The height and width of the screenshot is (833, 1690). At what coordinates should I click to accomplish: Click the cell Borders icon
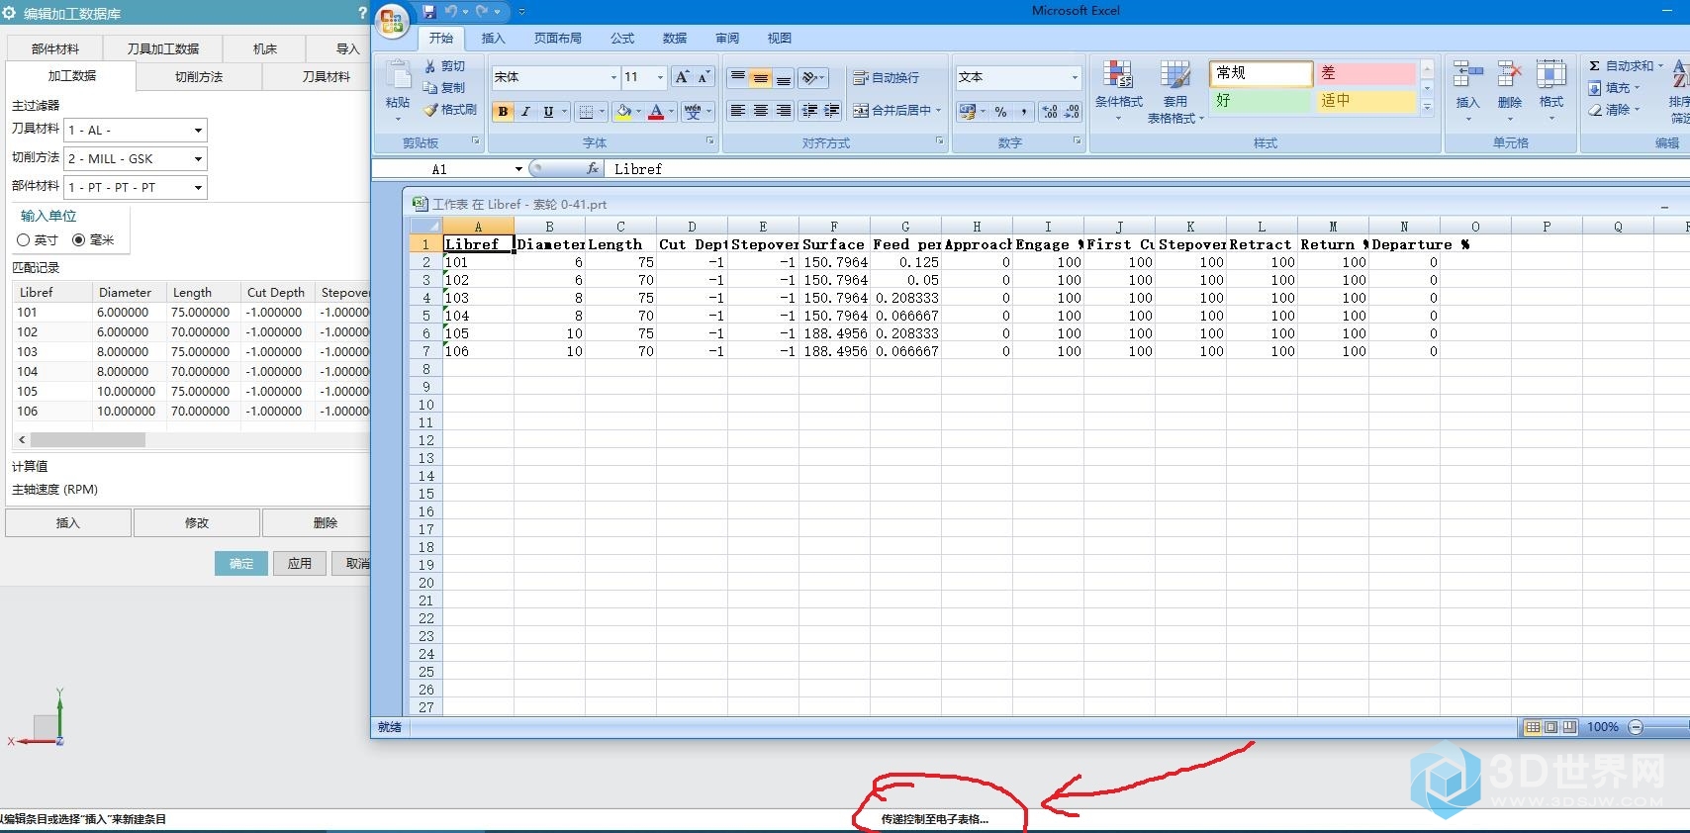pyautogui.click(x=586, y=112)
